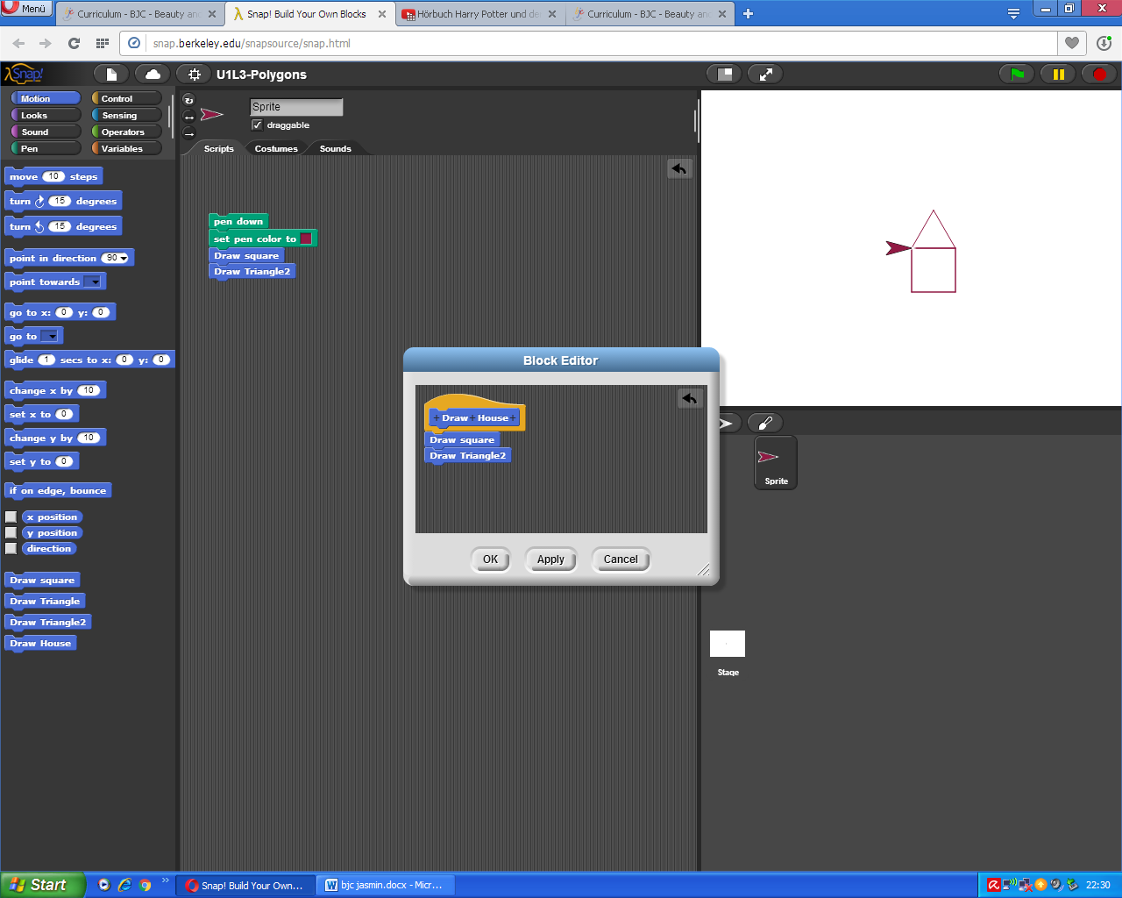Select the Control palette category
Viewport: 1122px width, 898px height.
point(127,98)
